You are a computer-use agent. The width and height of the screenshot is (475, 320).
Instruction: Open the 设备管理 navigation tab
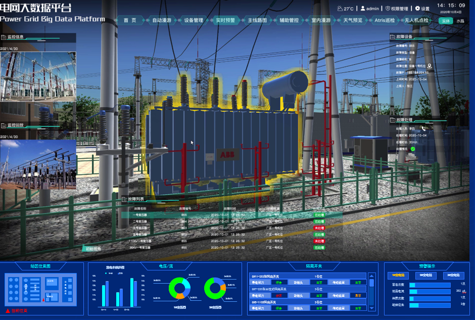coord(193,21)
